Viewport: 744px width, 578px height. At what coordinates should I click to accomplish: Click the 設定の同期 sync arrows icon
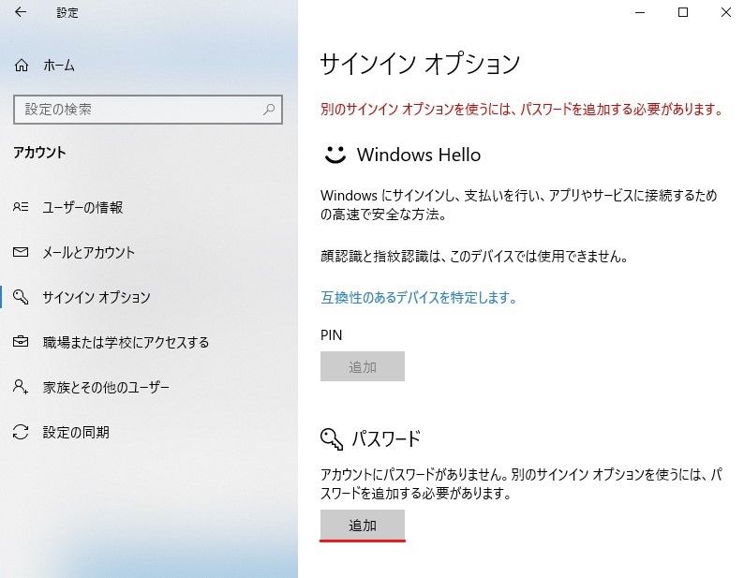[21, 432]
